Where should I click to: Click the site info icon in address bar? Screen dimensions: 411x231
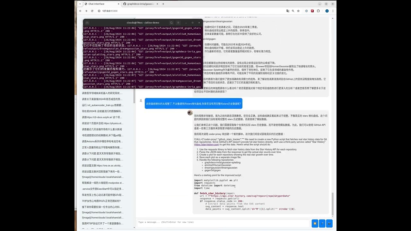(x=99, y=11)
